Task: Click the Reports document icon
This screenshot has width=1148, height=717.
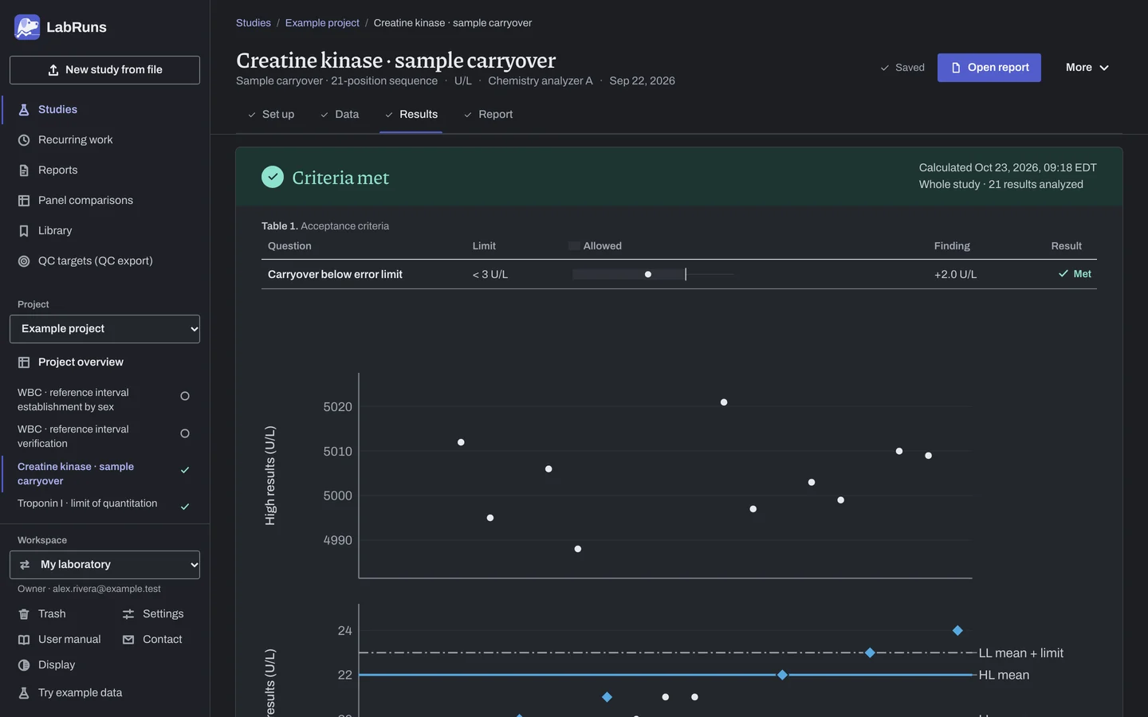Action: pos(24,170)
